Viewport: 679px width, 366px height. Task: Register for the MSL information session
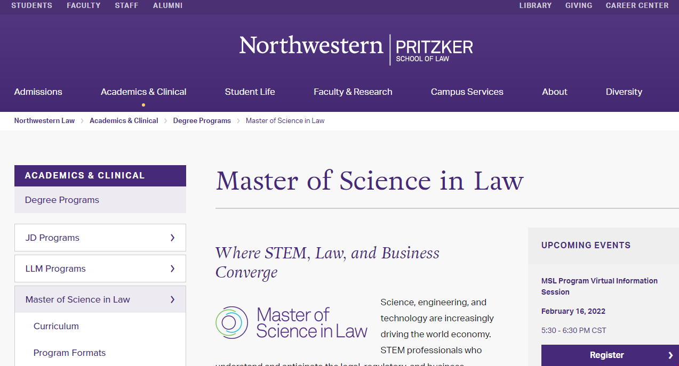pos(610,355)
